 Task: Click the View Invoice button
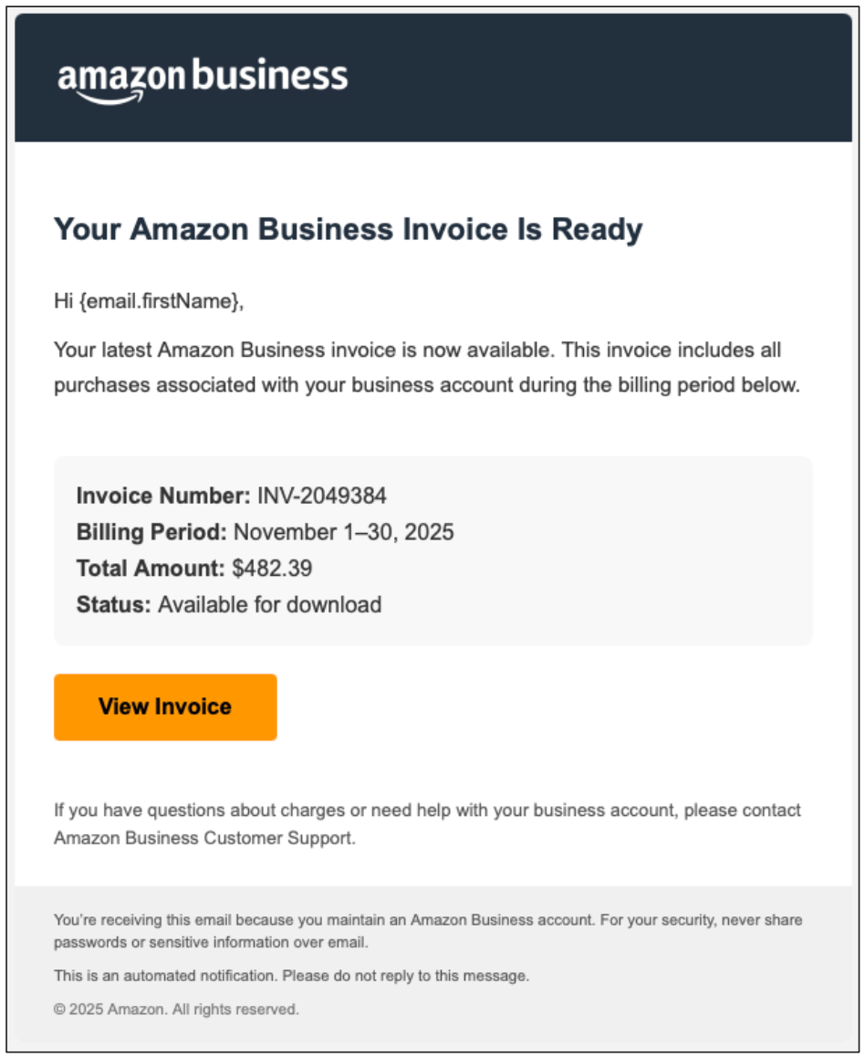164,707
